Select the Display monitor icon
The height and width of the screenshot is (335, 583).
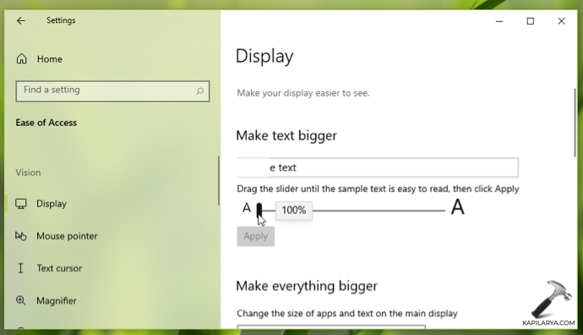21,204
